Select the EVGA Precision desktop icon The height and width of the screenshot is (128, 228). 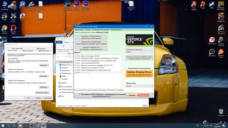click(14, 17)
